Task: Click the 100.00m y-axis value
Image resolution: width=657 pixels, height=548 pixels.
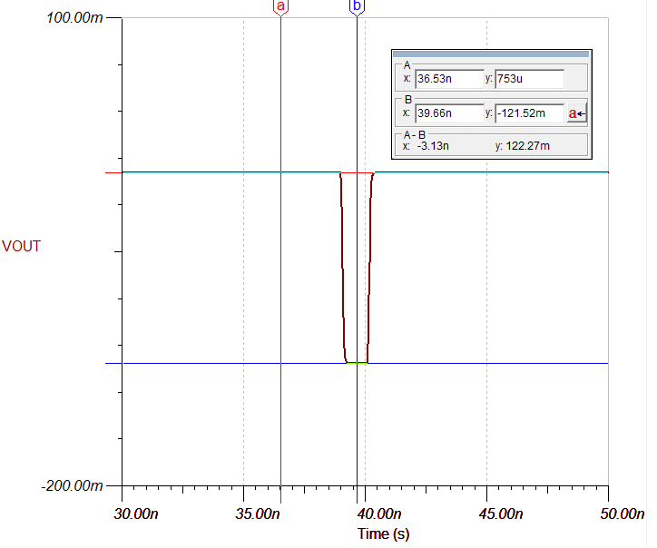Action: (75, 18)
